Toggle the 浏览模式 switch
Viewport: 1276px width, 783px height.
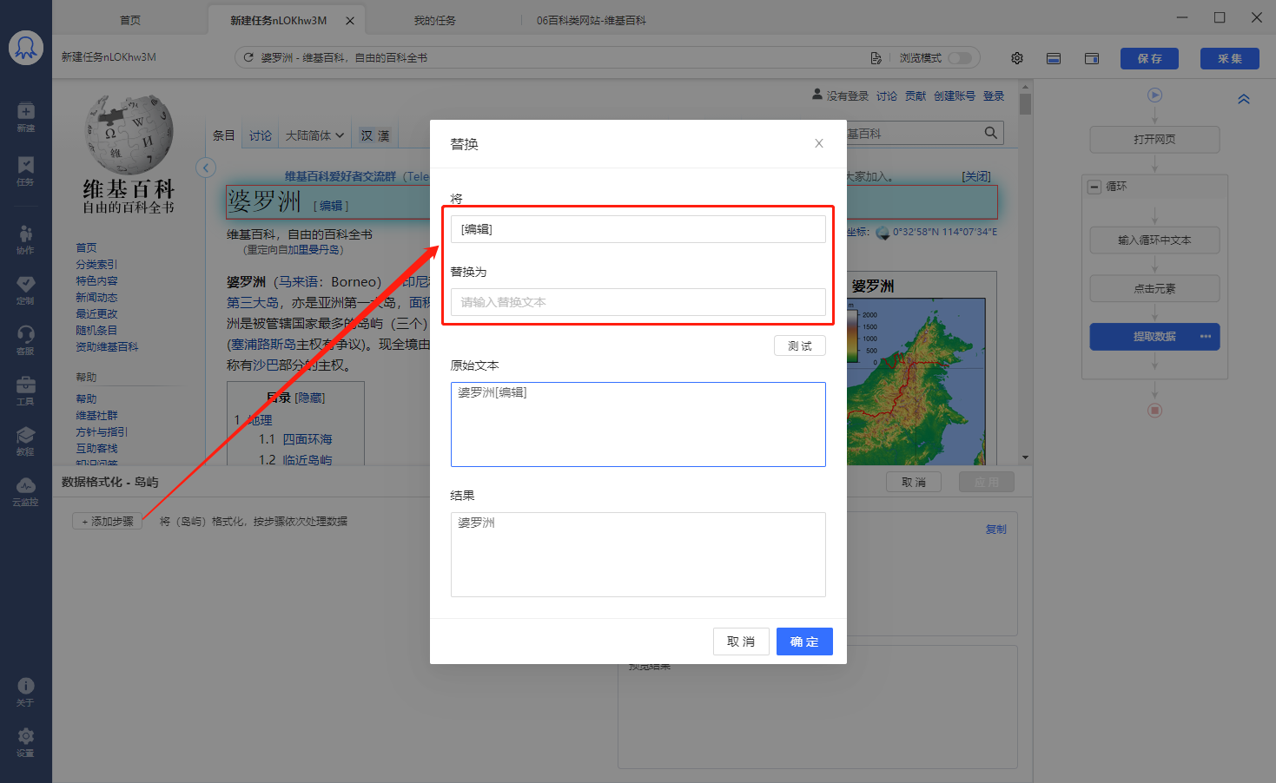click(960, 58)
